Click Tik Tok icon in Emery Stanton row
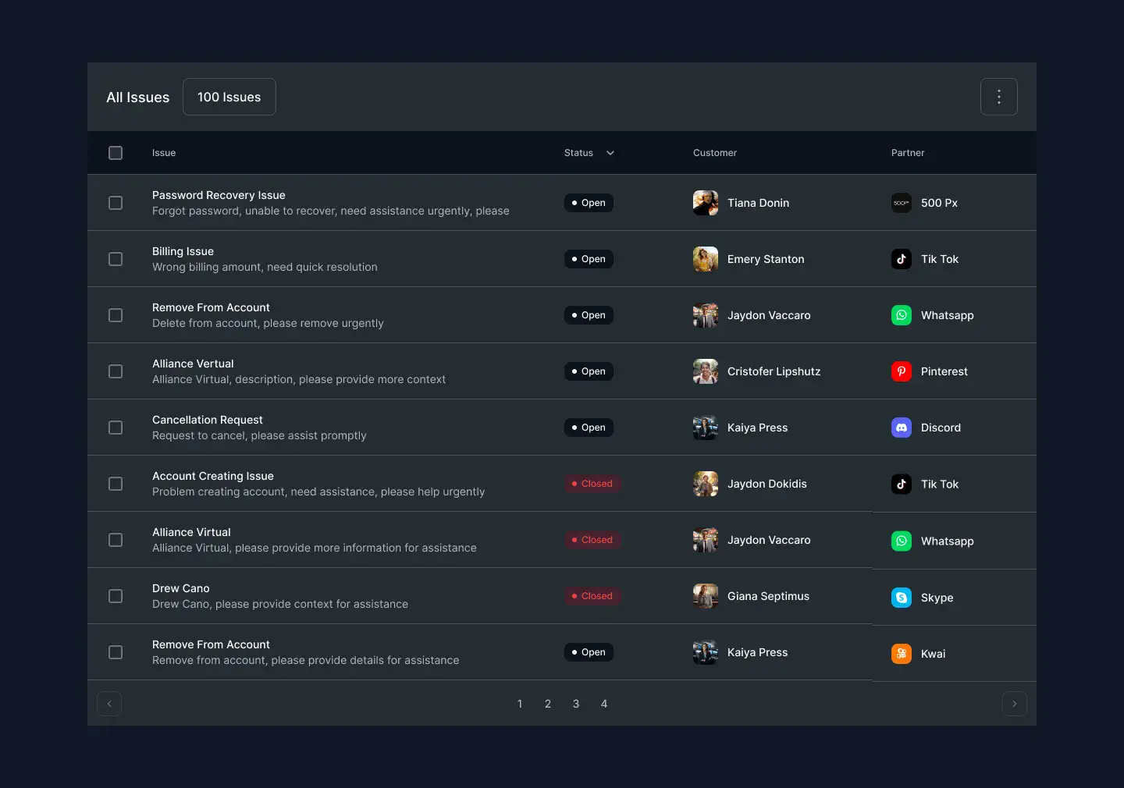Screen dimensions: 1124x788 (902, 259)
